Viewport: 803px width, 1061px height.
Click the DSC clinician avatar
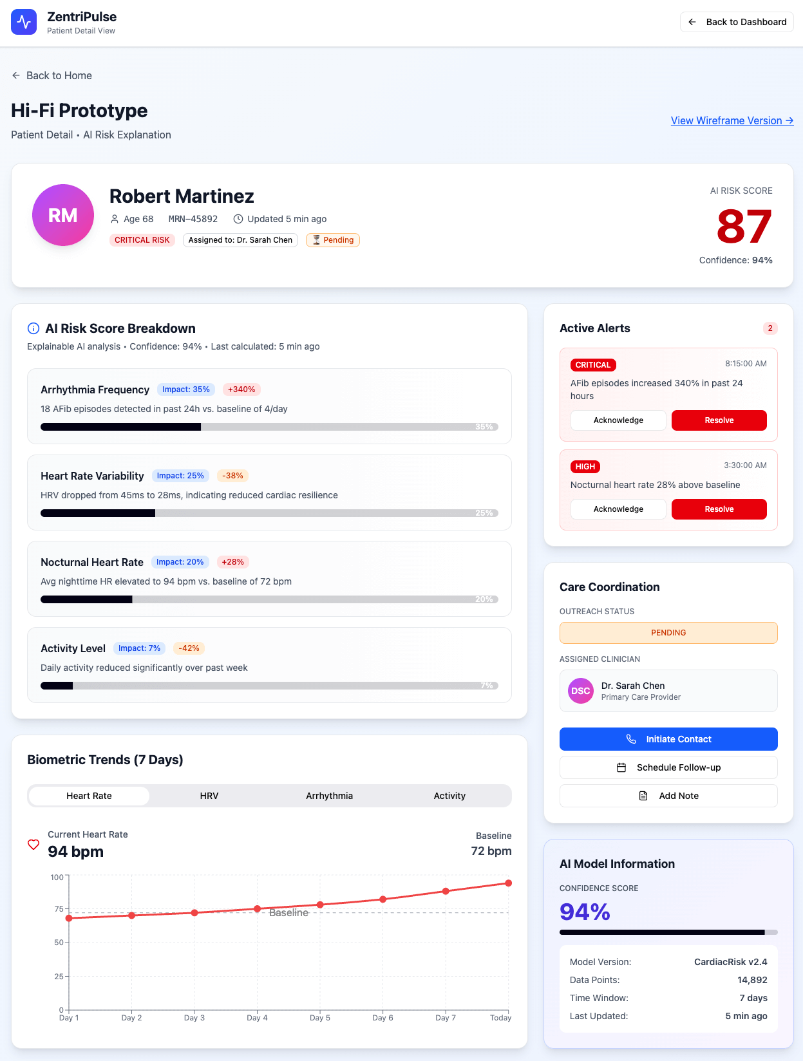[x=580, y=691]
